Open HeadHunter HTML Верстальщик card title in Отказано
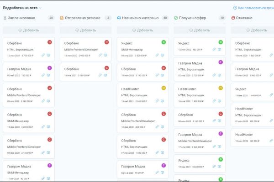 pos(244,109)
